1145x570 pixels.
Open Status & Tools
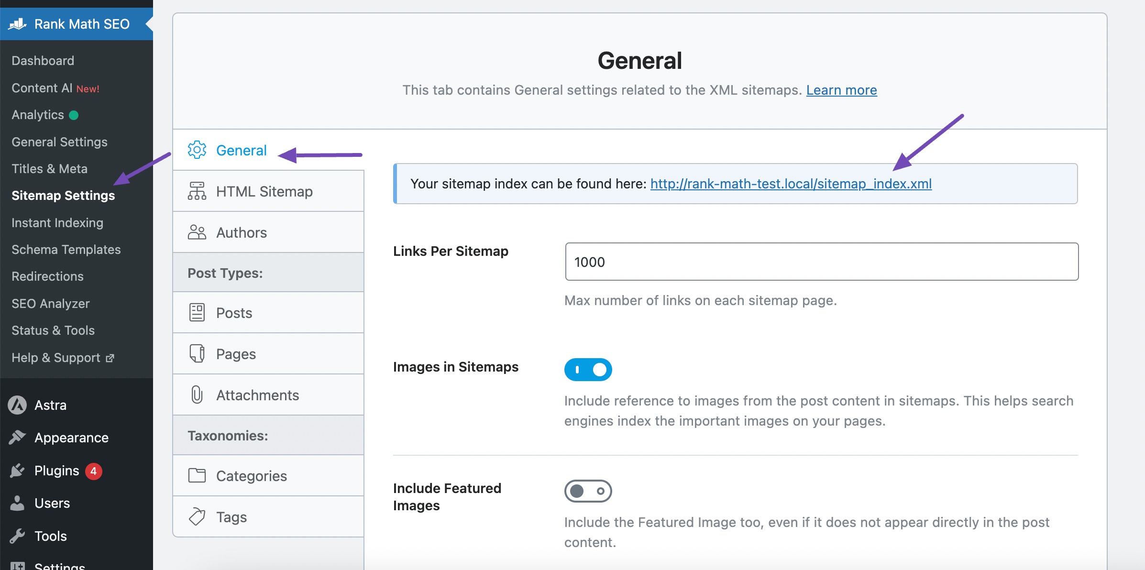pos(53,330)
